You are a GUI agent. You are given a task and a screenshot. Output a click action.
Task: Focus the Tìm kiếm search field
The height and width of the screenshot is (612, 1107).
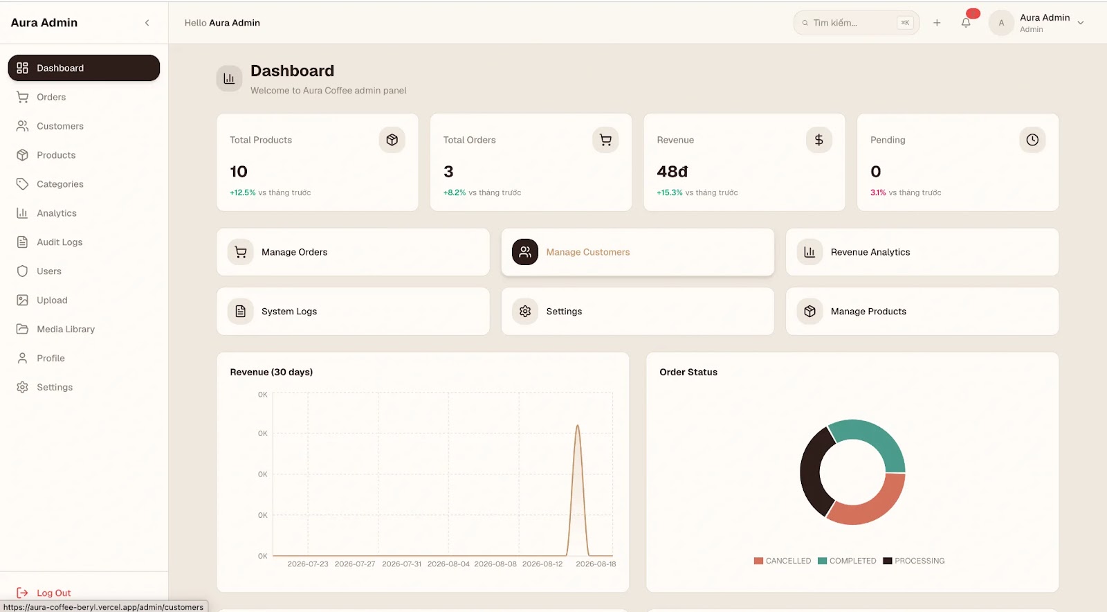point(856,23)
